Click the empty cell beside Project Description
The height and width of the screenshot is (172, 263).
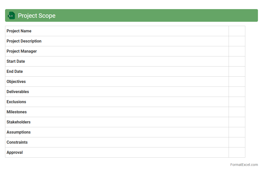[237, 41]
